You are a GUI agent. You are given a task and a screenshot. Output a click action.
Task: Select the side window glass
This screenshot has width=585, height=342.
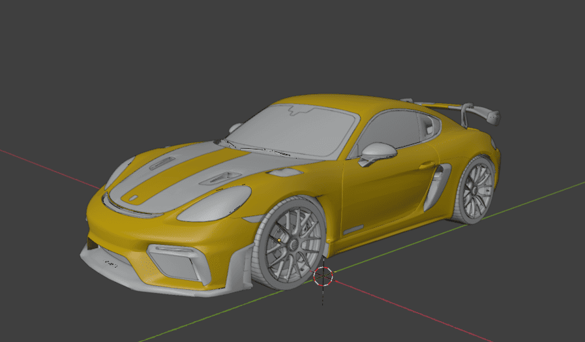[390, 131]
